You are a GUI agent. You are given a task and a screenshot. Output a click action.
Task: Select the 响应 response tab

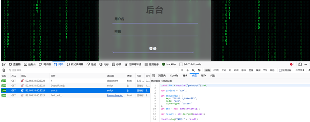(x=194, y=76)
